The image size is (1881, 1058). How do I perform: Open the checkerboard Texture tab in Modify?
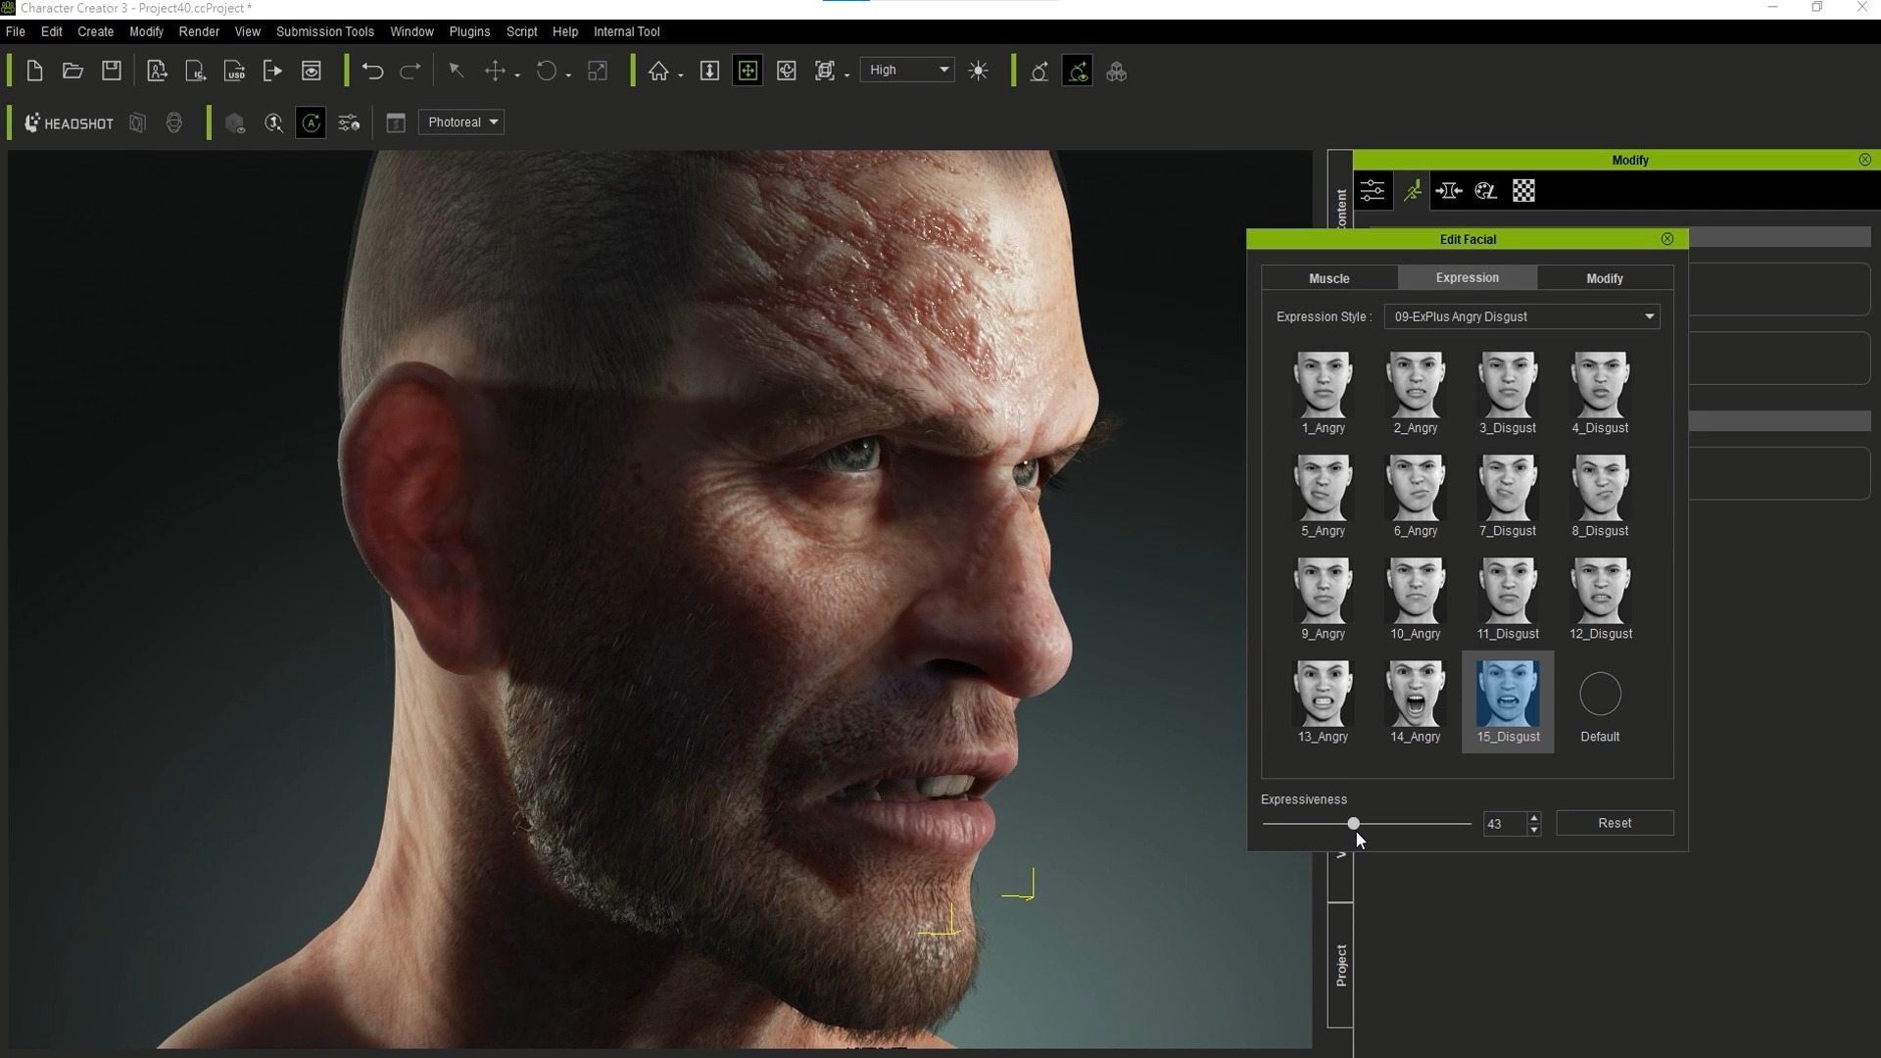(1523, 191)
